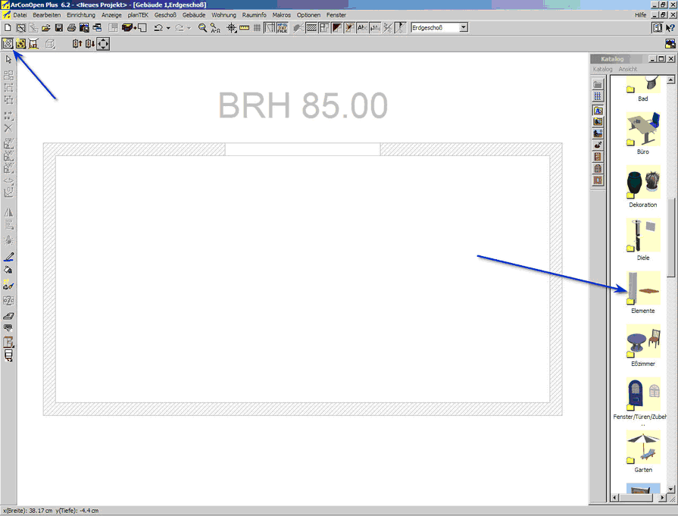Open the Elemente catalog folder
The image size is (678, 516).
(x=642, y=292)
